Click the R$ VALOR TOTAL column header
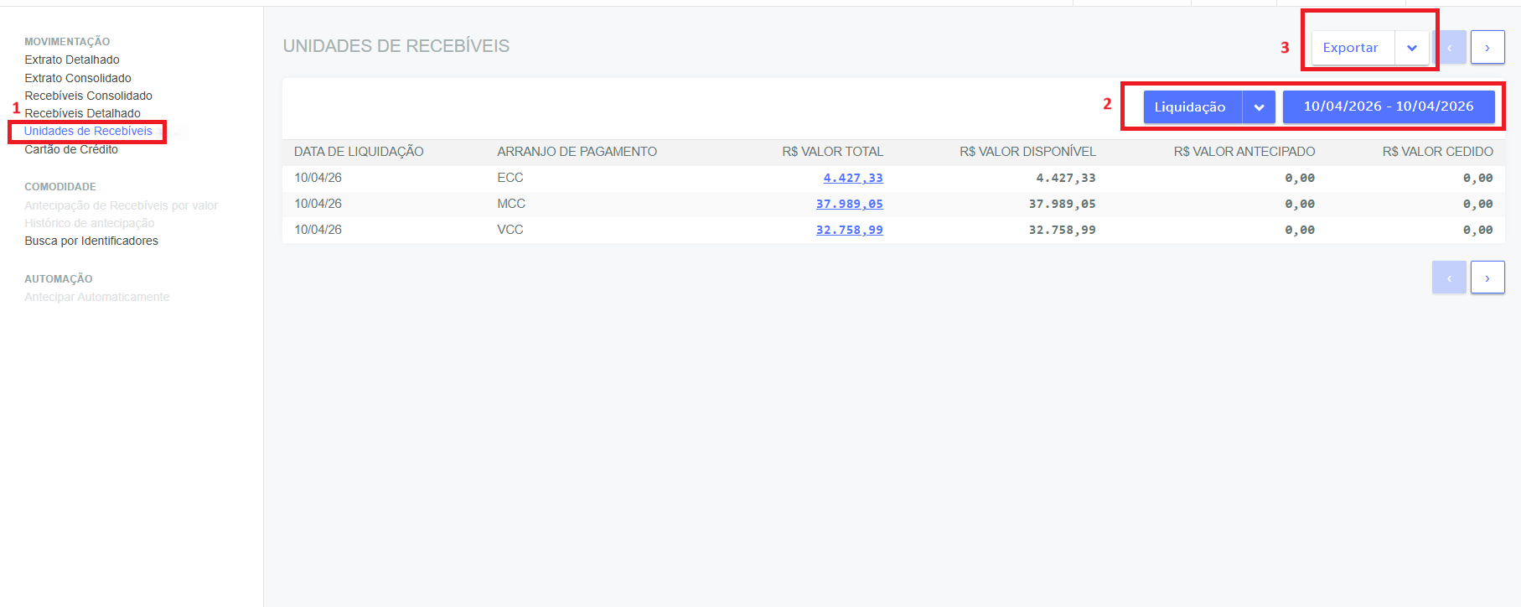 pos(833,152)
